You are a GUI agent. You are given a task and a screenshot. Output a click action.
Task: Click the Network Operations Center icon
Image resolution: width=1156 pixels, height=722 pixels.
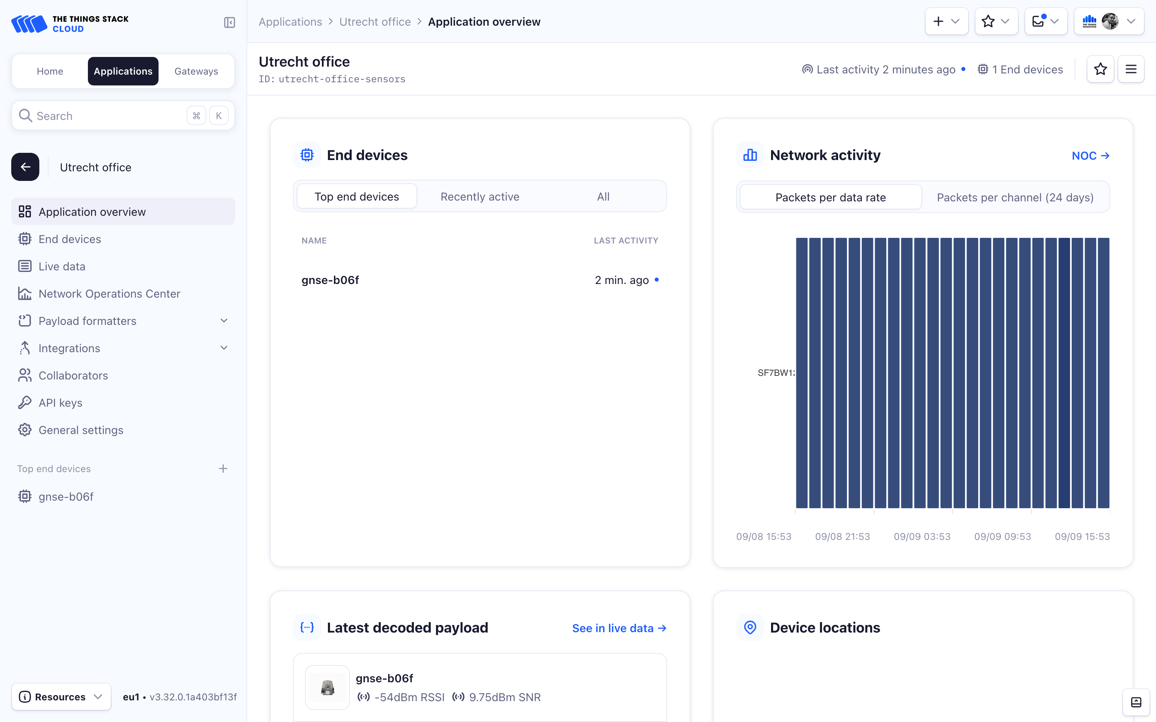coord(25,294)
